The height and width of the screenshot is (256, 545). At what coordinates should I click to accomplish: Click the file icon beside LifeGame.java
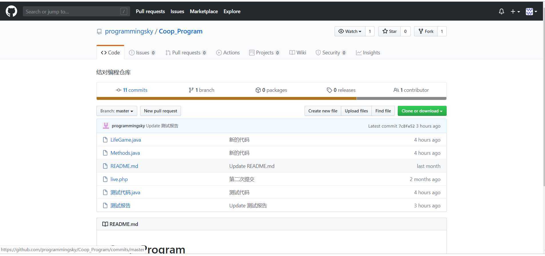click(105, 140)
